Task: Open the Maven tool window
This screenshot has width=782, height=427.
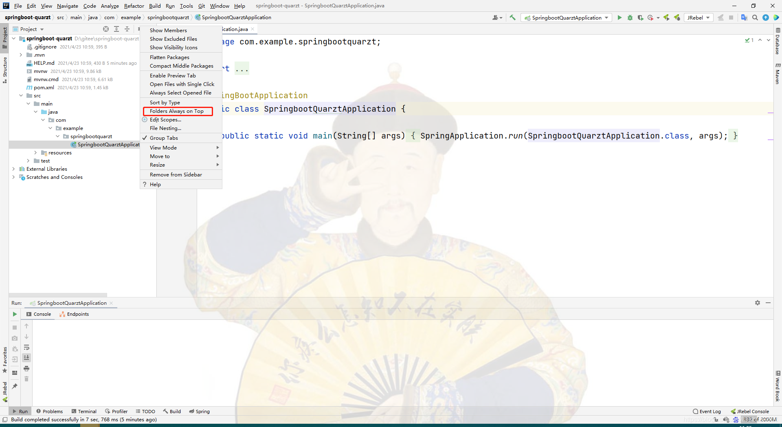Action: 778,73
